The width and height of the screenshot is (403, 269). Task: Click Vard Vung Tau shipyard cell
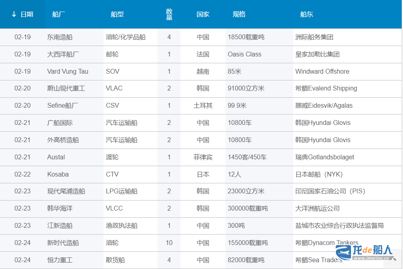click(67, 72)
